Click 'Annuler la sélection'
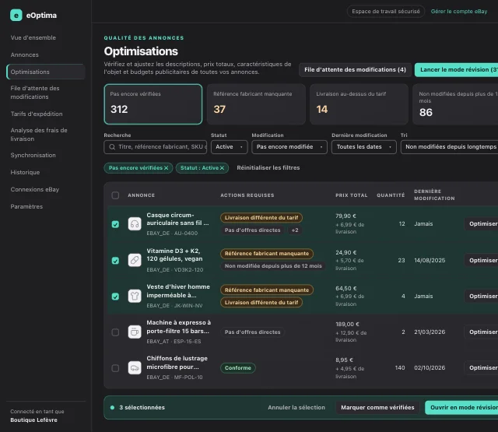The height and width of the screenshot is (432, 498). coord(296,408)
